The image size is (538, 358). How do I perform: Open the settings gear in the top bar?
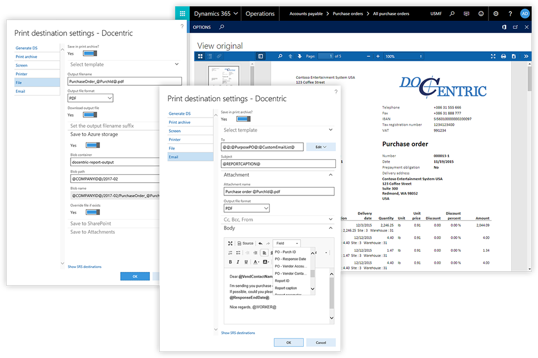tap(496, 14)
